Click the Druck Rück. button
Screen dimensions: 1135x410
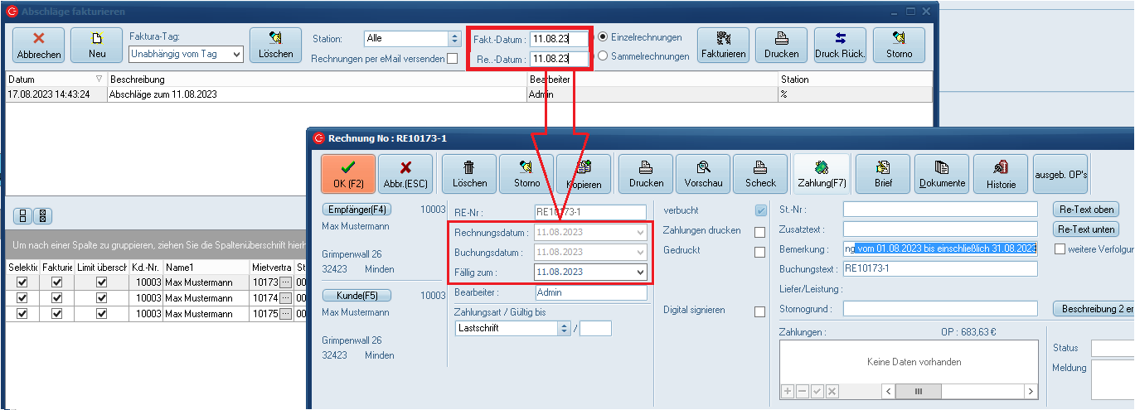(840, 45)
